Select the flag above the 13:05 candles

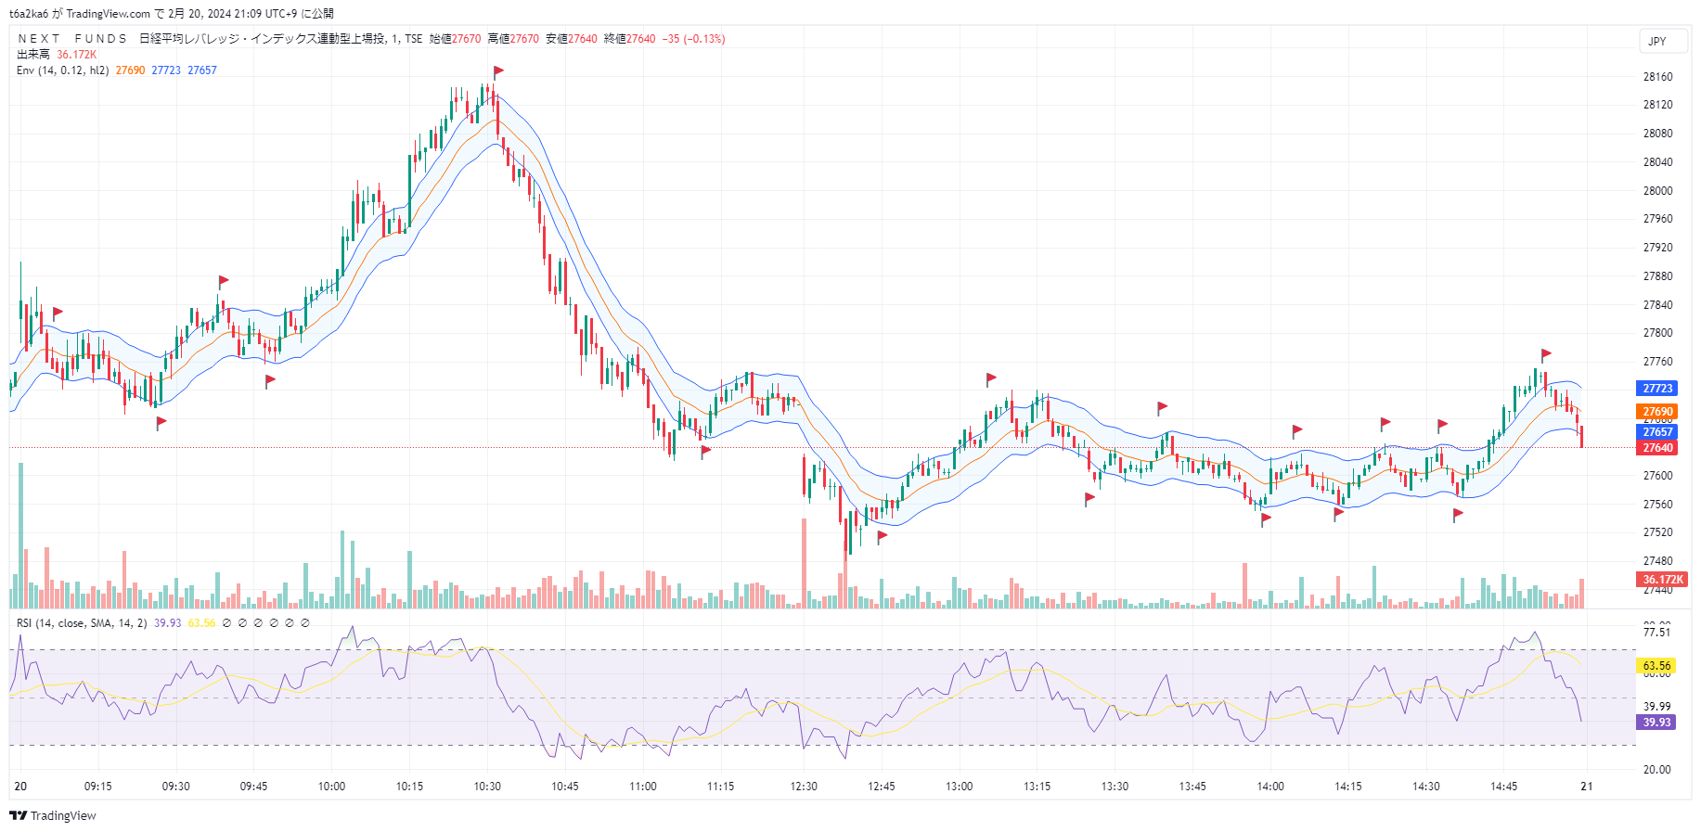(x=991, y=378)
